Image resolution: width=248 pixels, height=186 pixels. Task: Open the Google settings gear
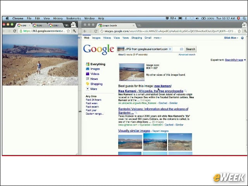(x=242, y=38)
